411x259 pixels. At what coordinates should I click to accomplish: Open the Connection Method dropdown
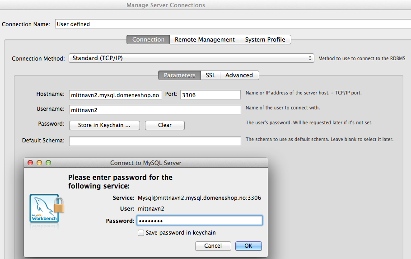[191, 58]
